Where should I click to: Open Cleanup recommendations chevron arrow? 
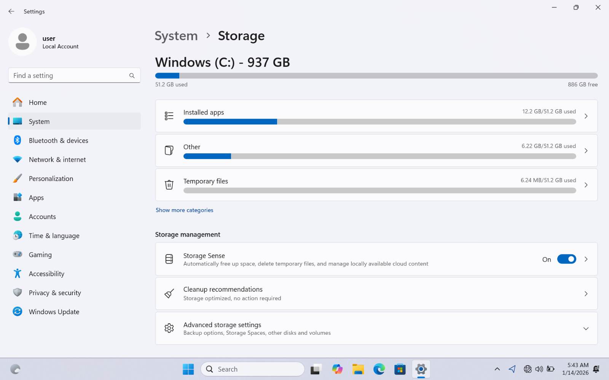point(586,294)
